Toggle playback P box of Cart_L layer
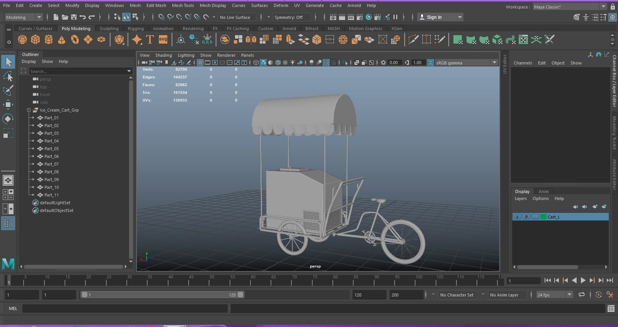The height and width of the screenshot is (327, 618). click(x=526, y=217)
